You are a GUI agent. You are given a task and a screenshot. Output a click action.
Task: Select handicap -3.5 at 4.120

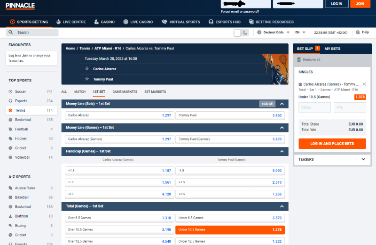tap(119, 194)
